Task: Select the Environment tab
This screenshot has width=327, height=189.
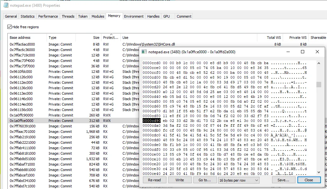Action: 134,16
